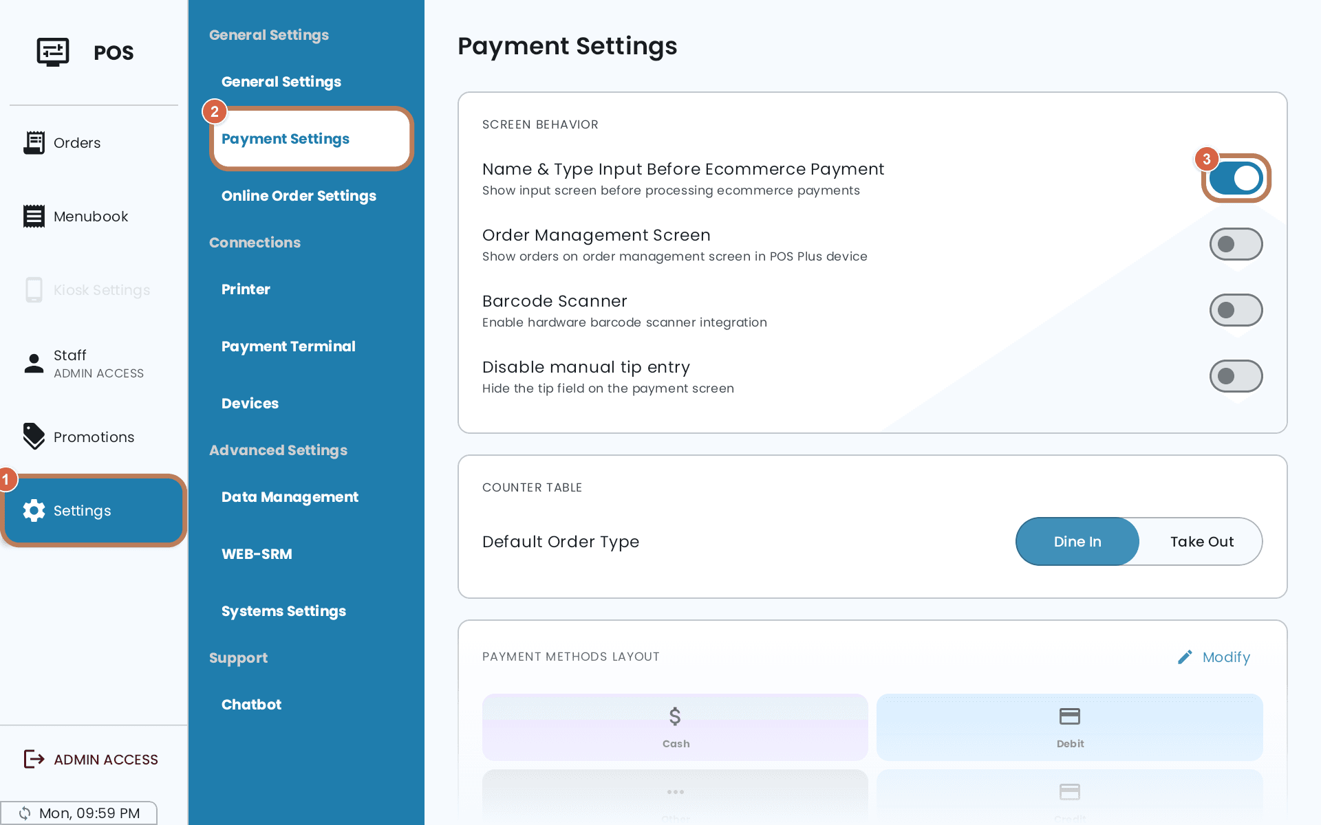Screen dimensions: 1321x825
Task: Enable the Barcode Scanner toggle
Action: 1236,310
